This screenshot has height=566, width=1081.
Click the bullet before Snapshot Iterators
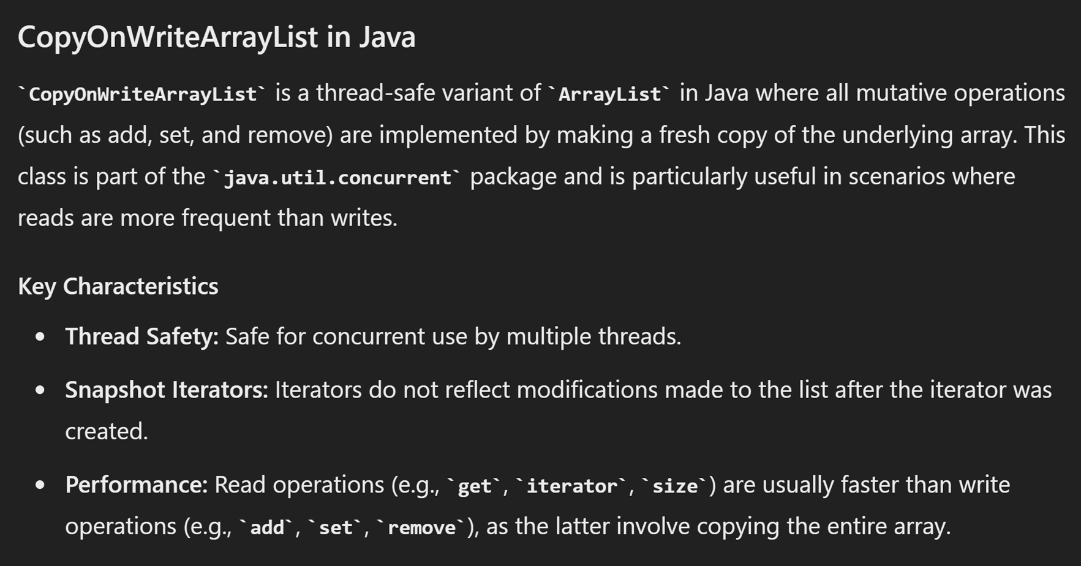40,390
